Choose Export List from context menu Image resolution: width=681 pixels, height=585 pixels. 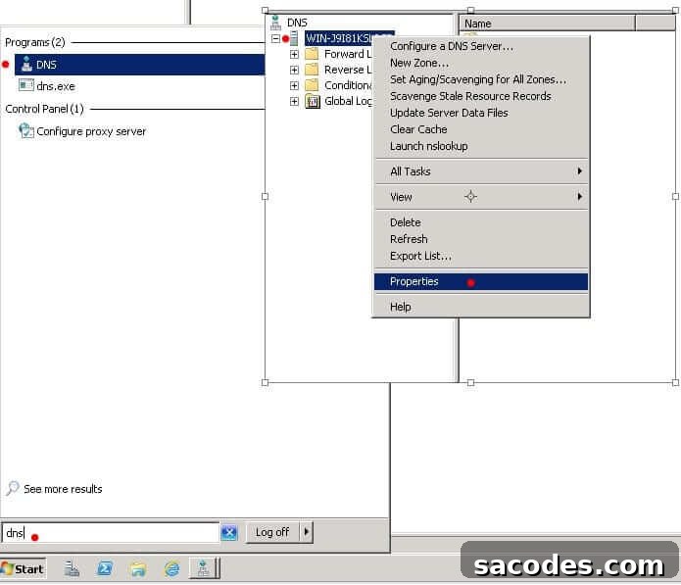pos(481,256)
